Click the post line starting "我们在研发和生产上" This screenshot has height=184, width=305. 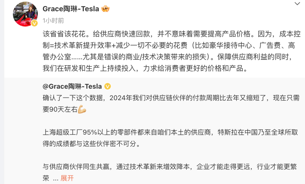(145, 68)
